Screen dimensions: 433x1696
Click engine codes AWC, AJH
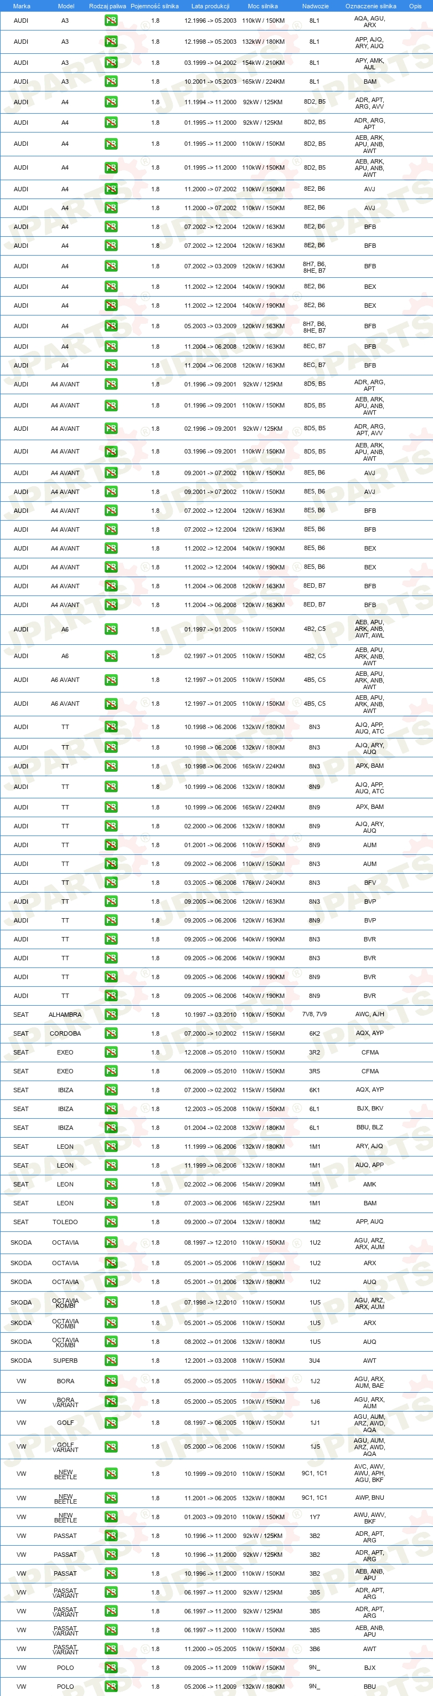pos(370,1015)
